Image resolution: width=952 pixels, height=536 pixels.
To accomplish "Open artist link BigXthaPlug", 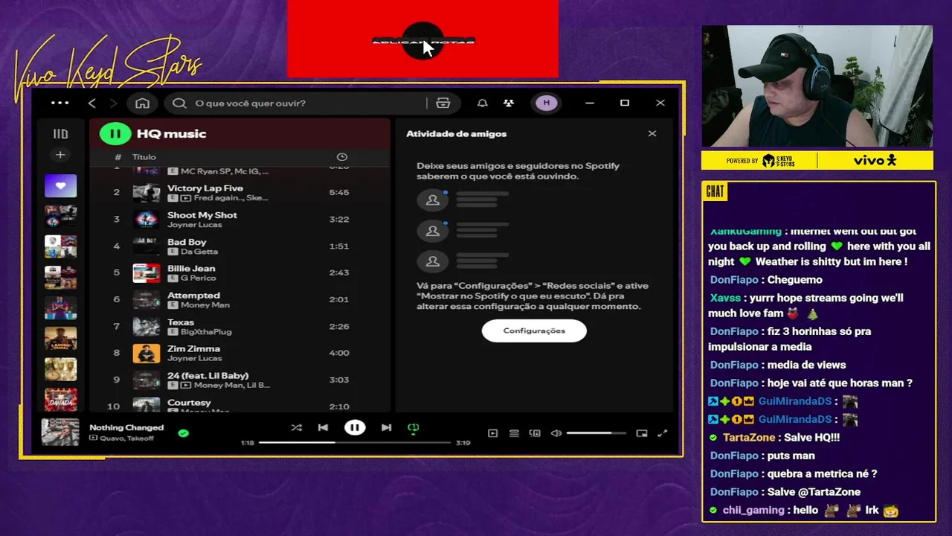I will 206,332.
